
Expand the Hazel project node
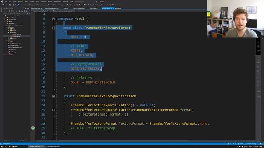[5, 21]
